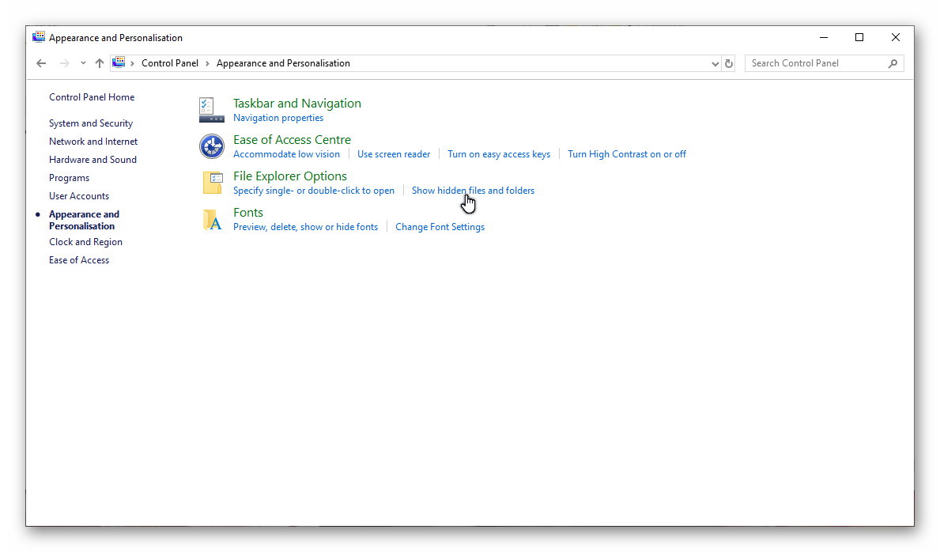
Task: Open Taskbar and Navigation
Action: [x=296, y=103]
